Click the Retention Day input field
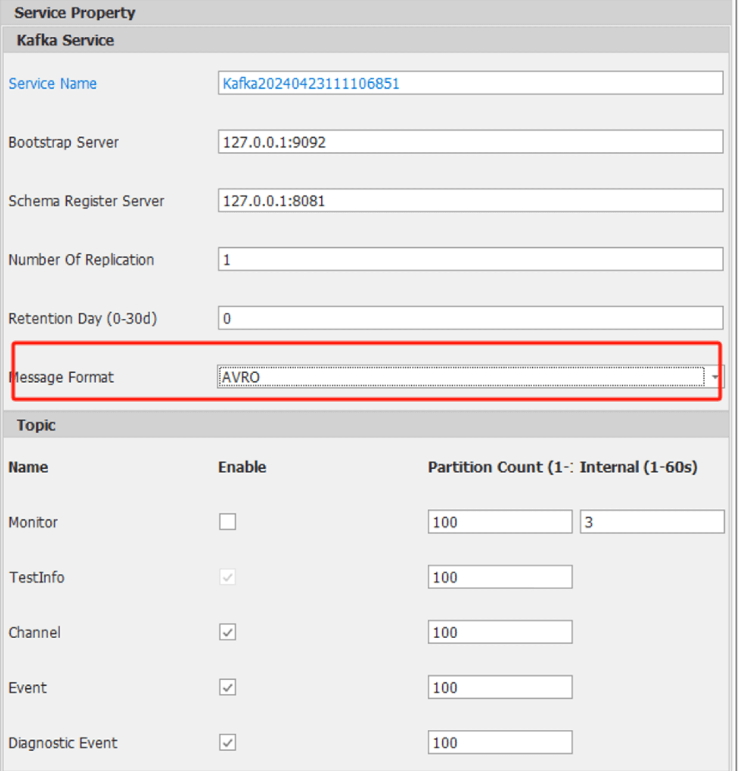Viewport: 739px width, 771px height. 470,318
